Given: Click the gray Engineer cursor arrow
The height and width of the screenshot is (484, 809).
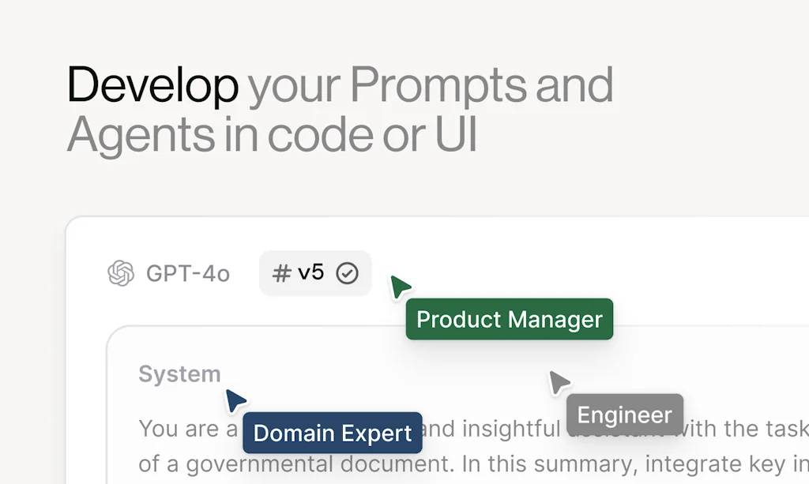Looking at the screenshot, I should tap(559, 382).
